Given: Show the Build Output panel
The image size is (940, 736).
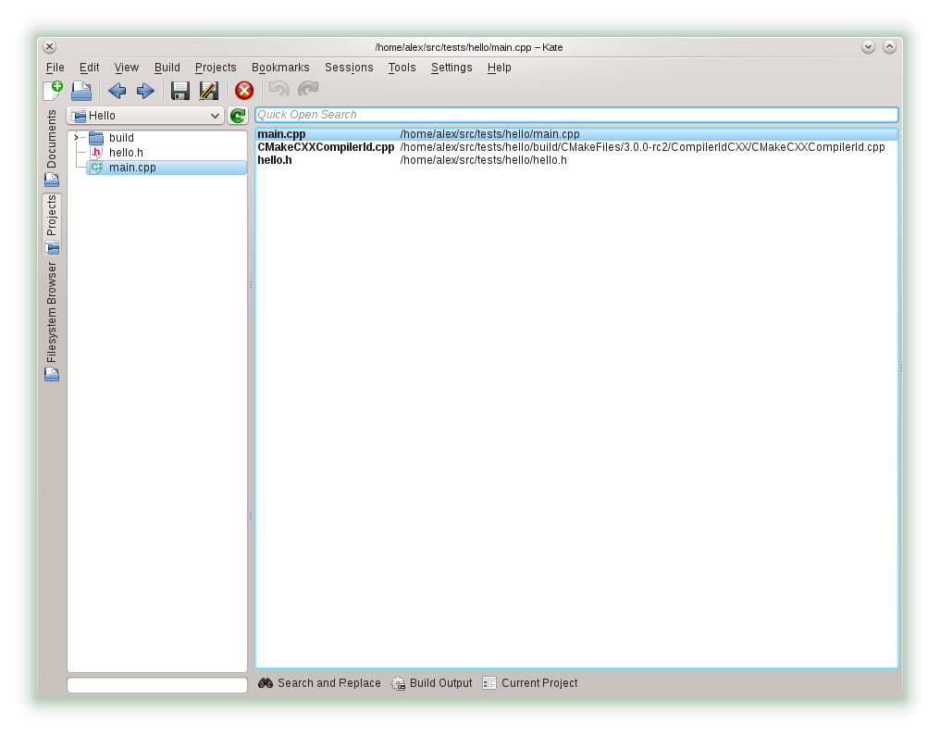Looking at the screenshot, I should tap(432, 683).
